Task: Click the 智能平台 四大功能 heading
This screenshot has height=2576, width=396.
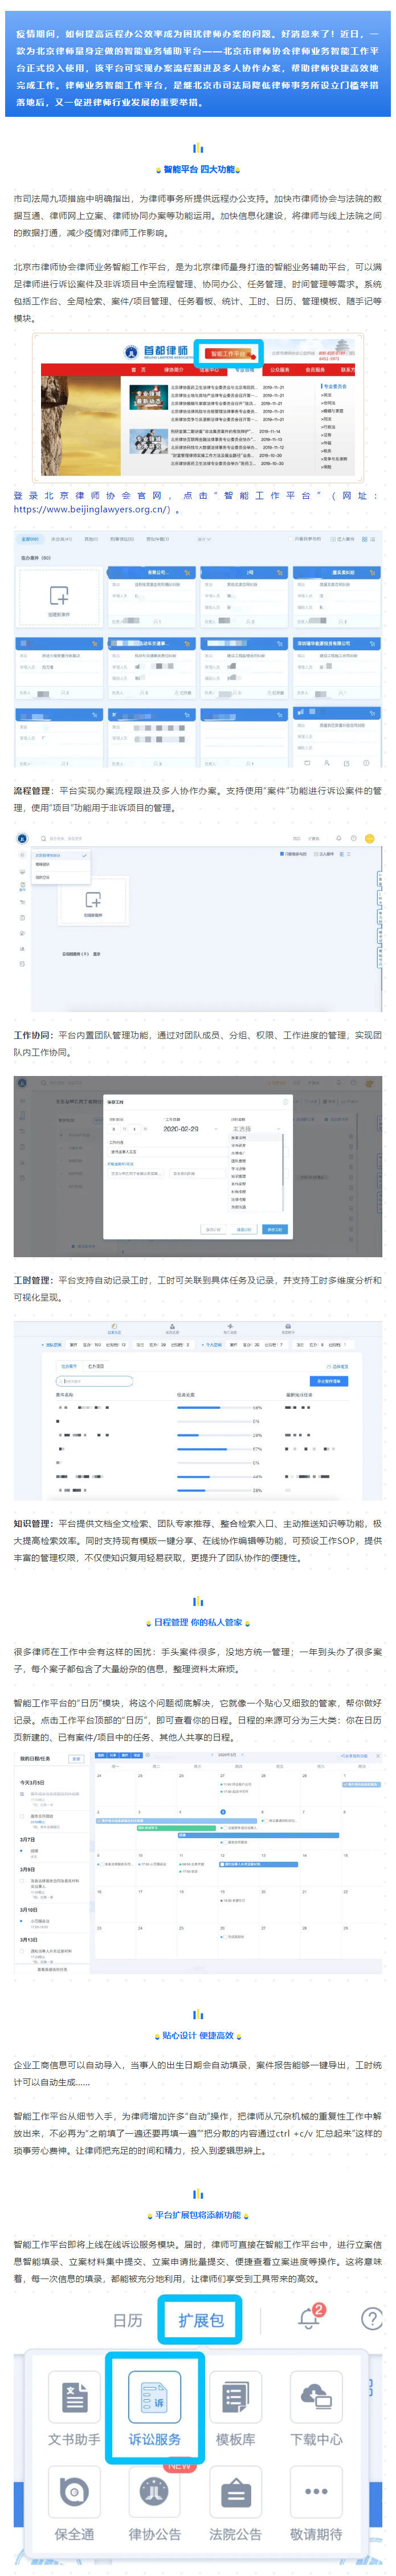Action: click(198, 170)
